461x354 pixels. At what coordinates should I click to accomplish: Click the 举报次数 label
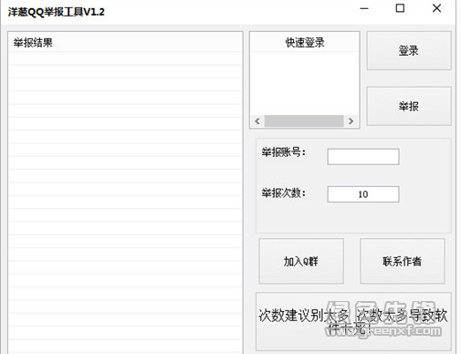(283, 193)
